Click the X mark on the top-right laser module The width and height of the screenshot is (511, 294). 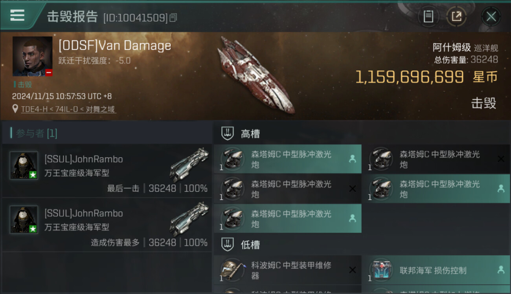click(501, 159)
